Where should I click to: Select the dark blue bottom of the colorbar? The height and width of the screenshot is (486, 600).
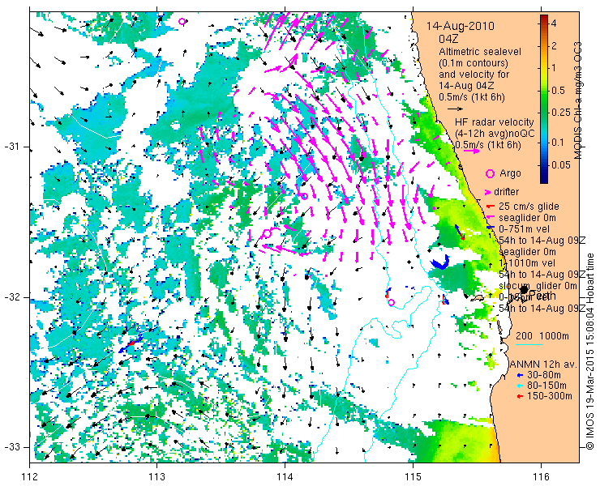tap(544, 179)
